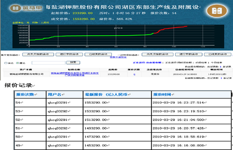Image resolution: width=233 pixels, height=150 pixels.
Task: Click the large round book icon at top right
Action: [217, 11]
